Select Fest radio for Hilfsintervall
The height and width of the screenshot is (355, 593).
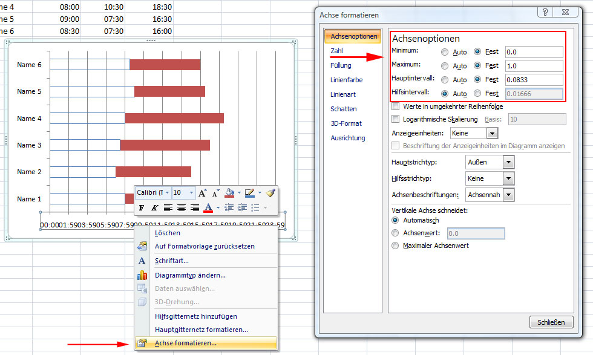click(477, 93)
